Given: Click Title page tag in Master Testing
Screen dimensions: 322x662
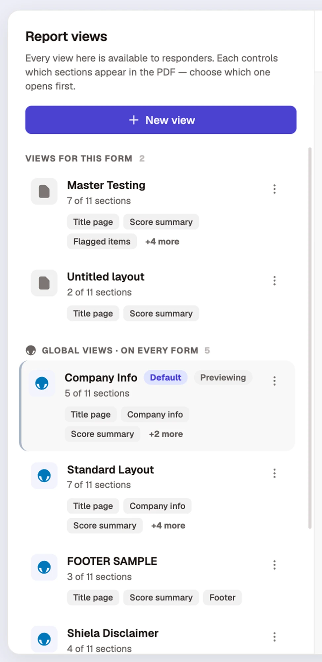Looking at the screenshot, I should point(93,222).
